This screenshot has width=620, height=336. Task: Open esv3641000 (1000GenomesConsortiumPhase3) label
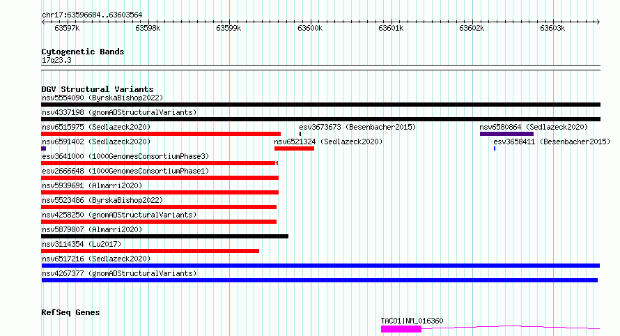click(125, 156)
